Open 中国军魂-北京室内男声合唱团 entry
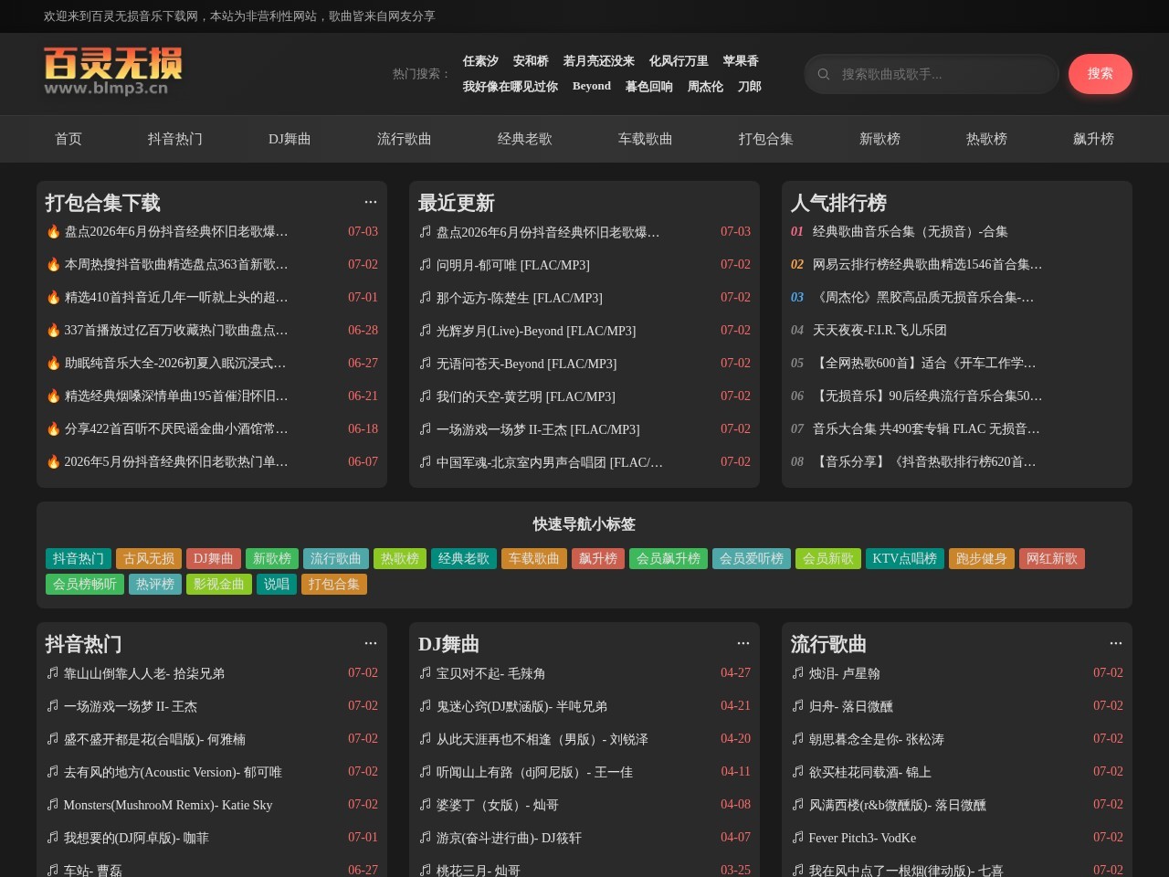Screen dimensions: 1169x877 [550, 462]
